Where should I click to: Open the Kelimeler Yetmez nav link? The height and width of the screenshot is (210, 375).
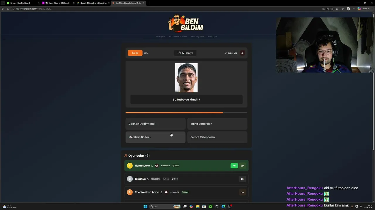click(178, 37)
